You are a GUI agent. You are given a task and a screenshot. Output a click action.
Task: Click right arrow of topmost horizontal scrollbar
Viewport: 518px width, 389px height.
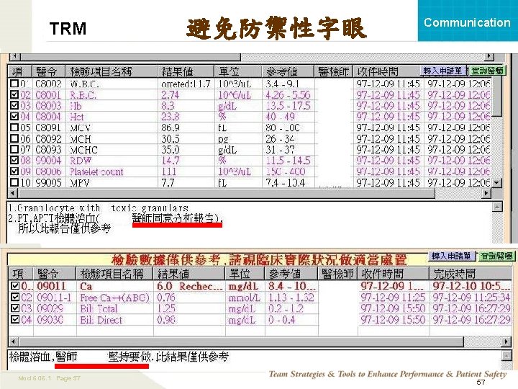coord(489,57)
